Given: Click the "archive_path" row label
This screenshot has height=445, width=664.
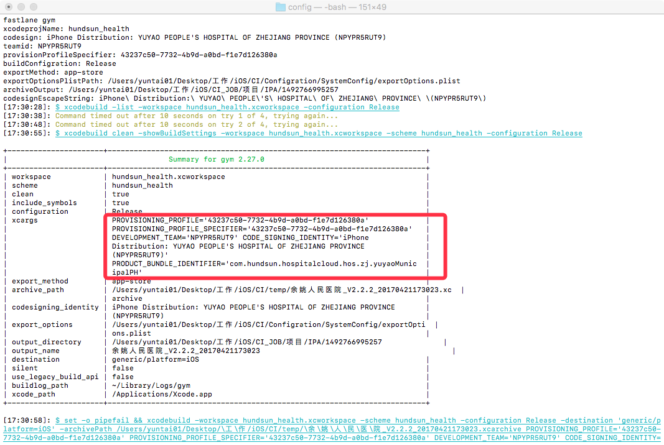Looking at the screenshot, I should (x=38, y=290).
